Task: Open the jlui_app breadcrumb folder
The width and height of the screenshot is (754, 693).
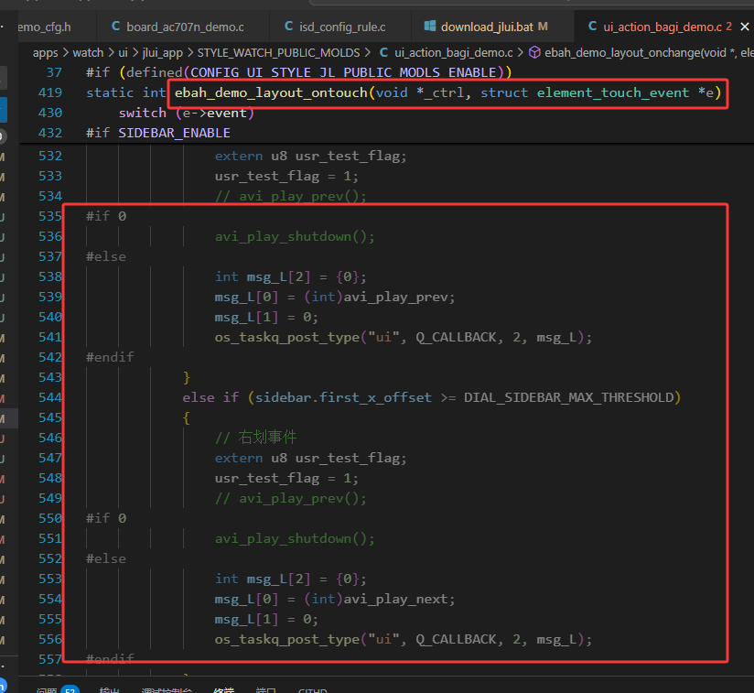Action: pyautogui.click(x=163, y=53)
